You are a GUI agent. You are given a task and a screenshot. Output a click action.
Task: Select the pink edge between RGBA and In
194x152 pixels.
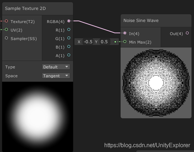[x=96, y=27]
